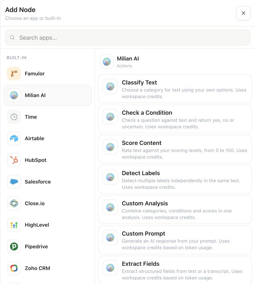This screenshot has height=284, width=255.
Task: Pick the Score Content action
Action: tap(175, 149)
